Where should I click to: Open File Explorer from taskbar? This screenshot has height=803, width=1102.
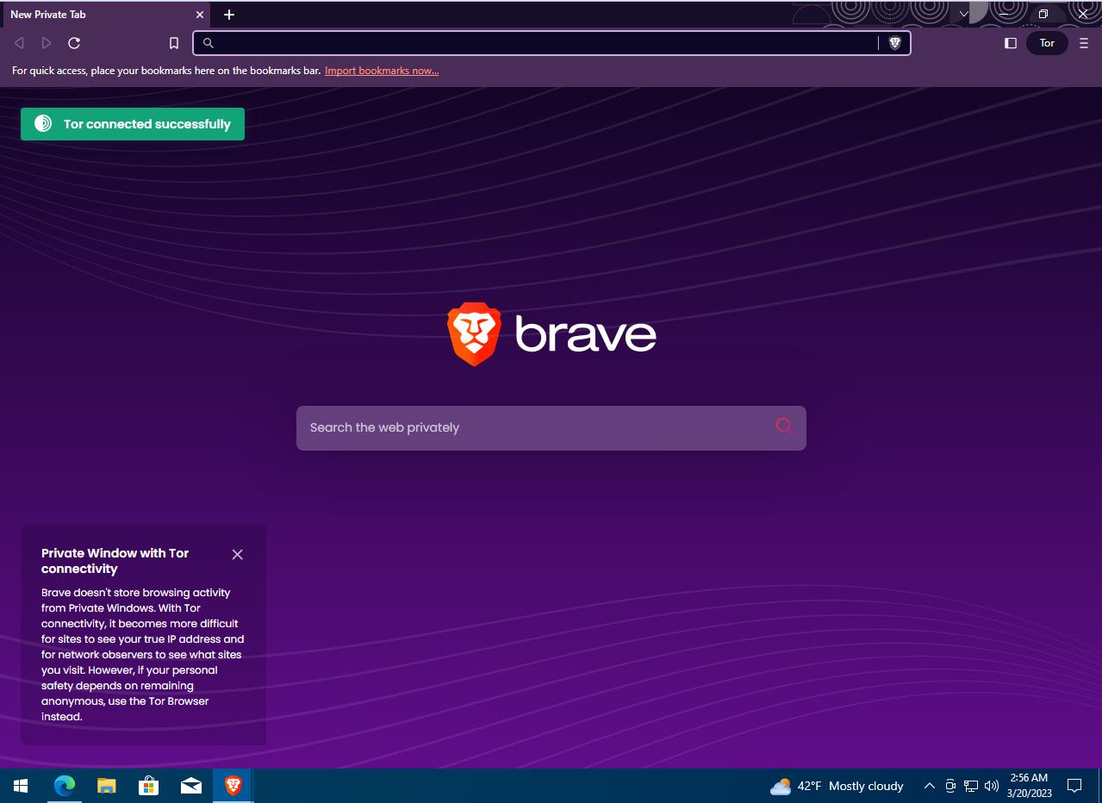coord(107,786)
